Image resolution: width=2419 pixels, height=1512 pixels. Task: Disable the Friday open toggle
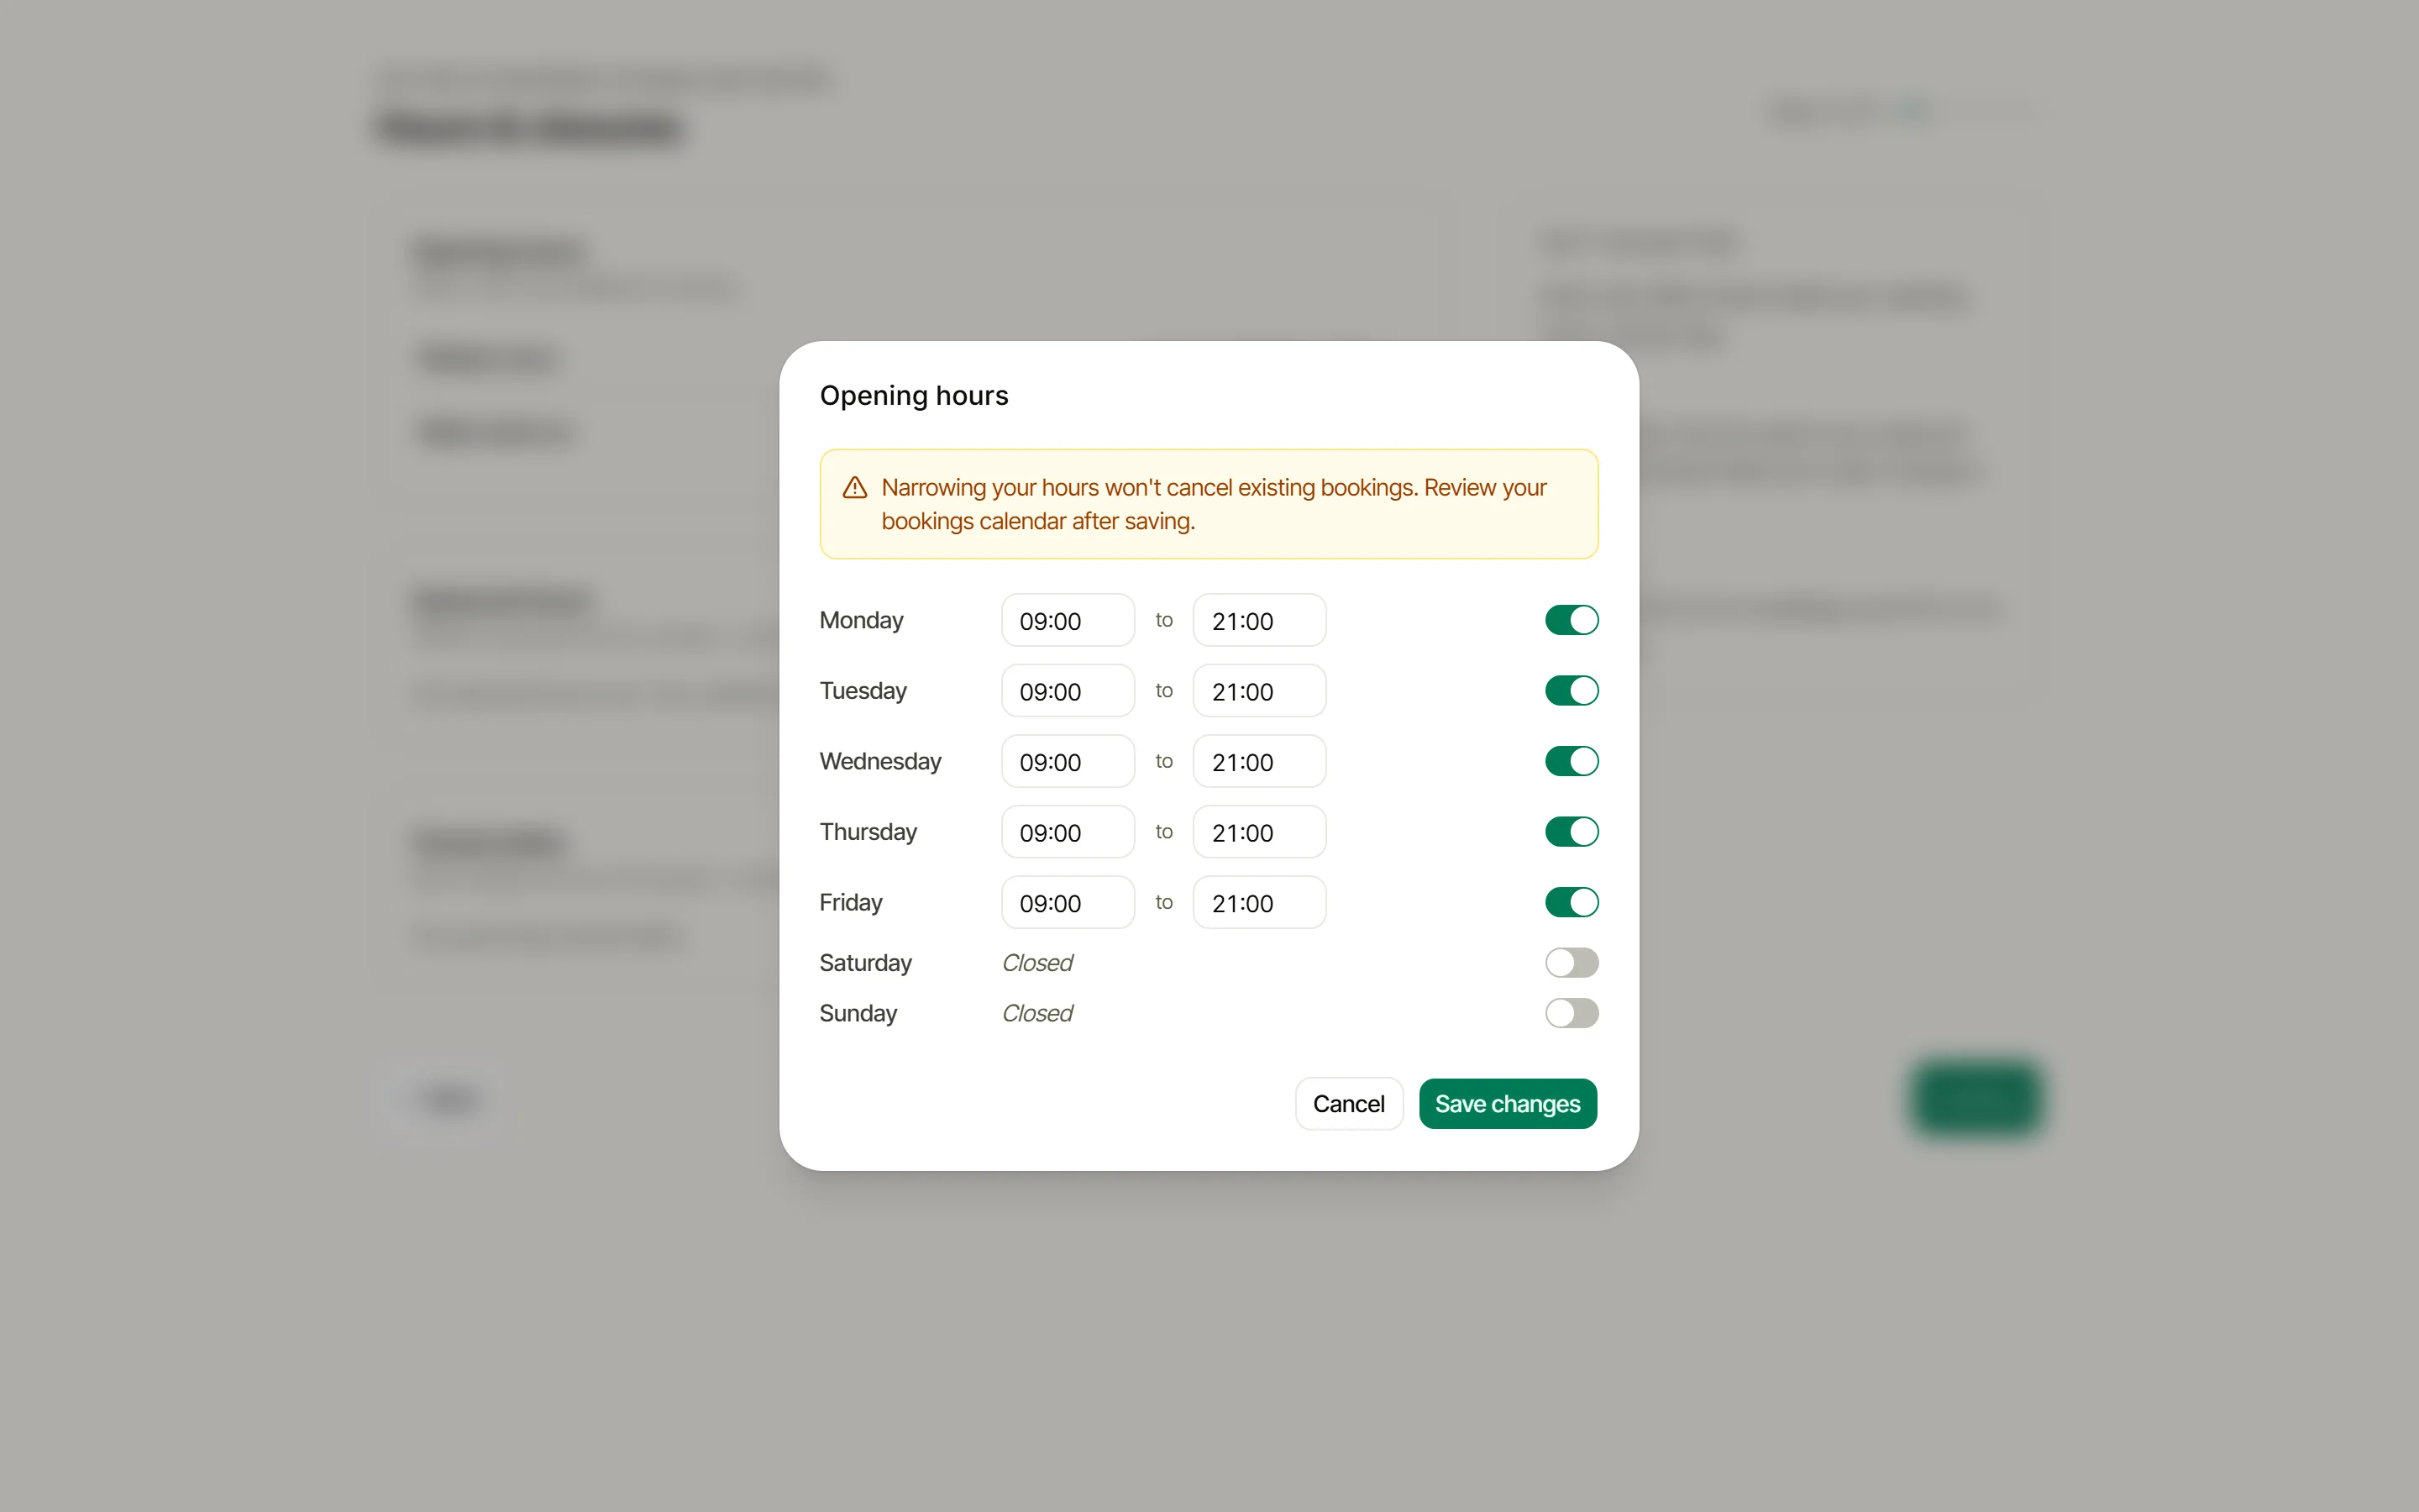tap(1572, 902)
